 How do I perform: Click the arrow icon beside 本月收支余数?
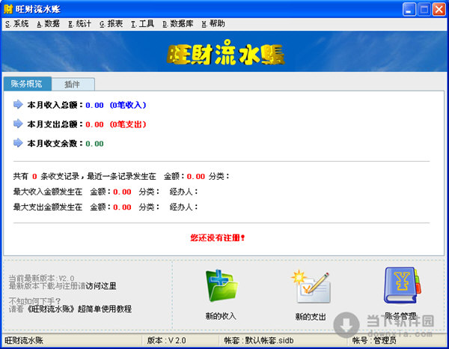coord(18,143)
